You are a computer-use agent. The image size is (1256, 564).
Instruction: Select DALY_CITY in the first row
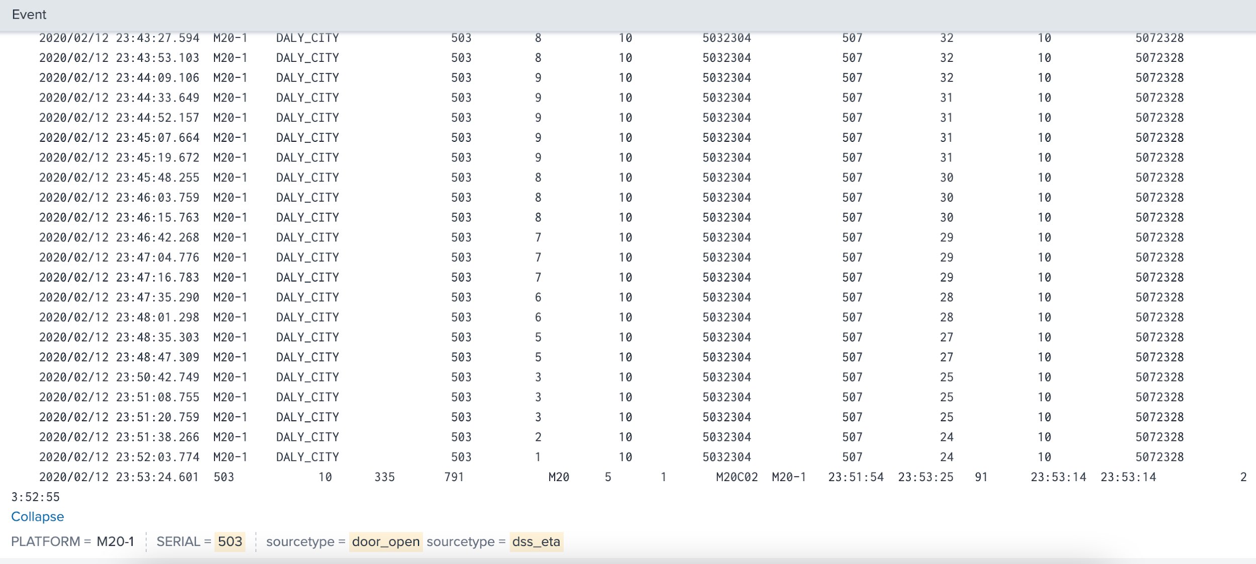(x=307, y=37)
